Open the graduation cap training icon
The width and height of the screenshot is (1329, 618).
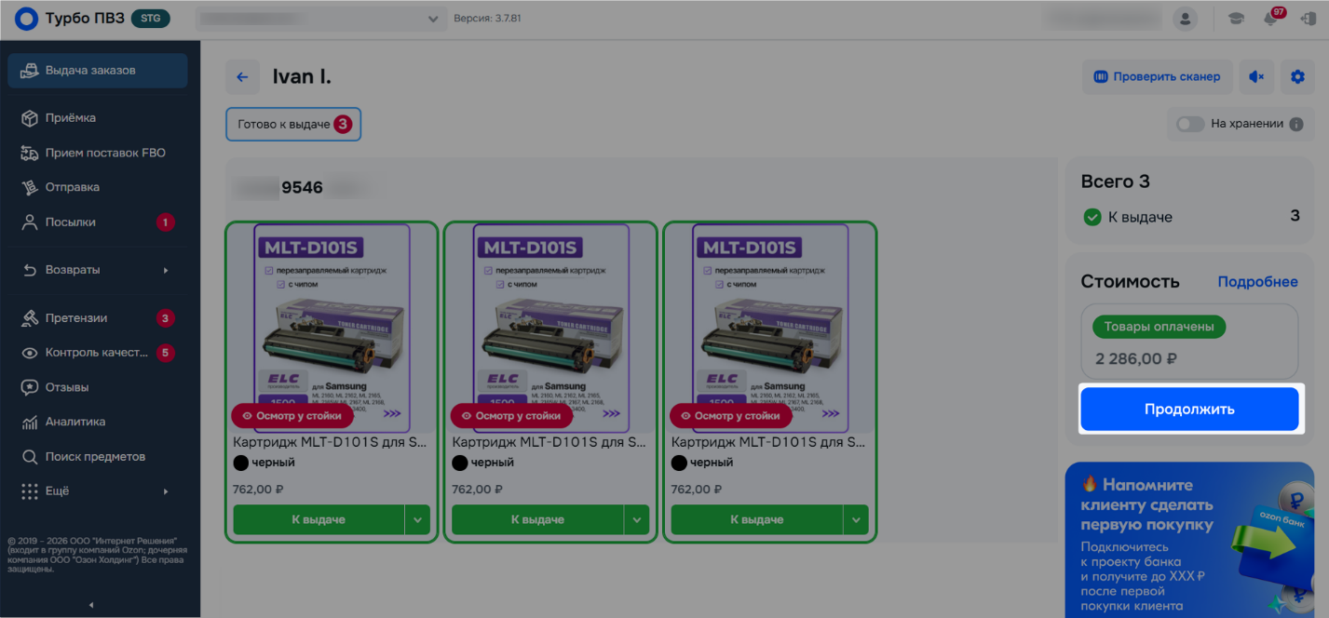coord(1236,19)
